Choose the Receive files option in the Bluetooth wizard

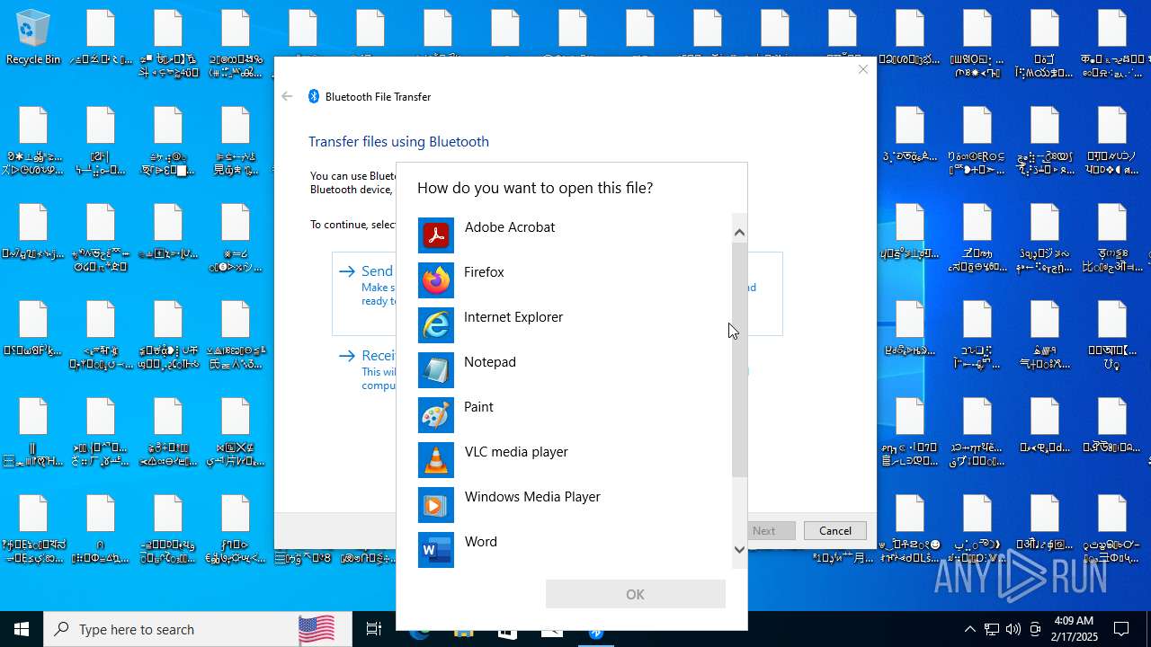pos(366,370)
